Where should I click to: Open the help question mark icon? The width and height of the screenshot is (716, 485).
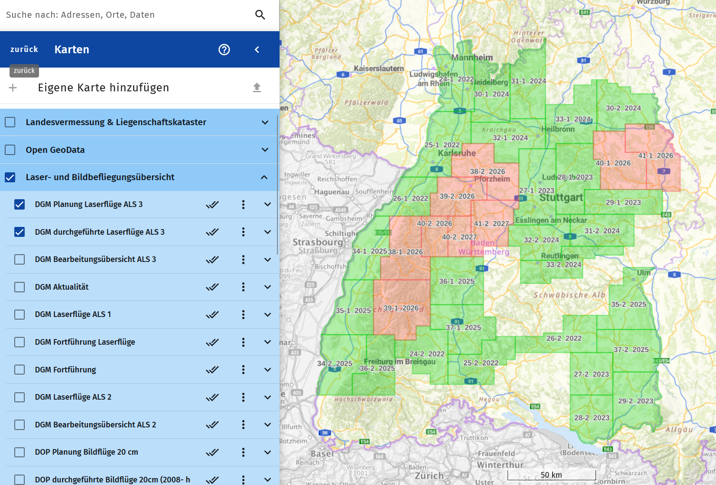click(x=224, y=49)
